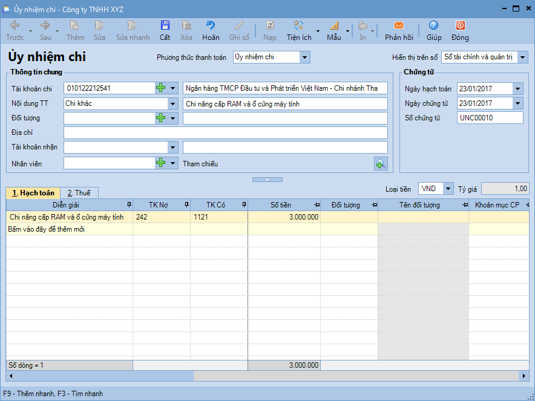Open Phản hồi feedback envelope icon
This screenshot has width=535, height=401.
(x=399, y=30)
